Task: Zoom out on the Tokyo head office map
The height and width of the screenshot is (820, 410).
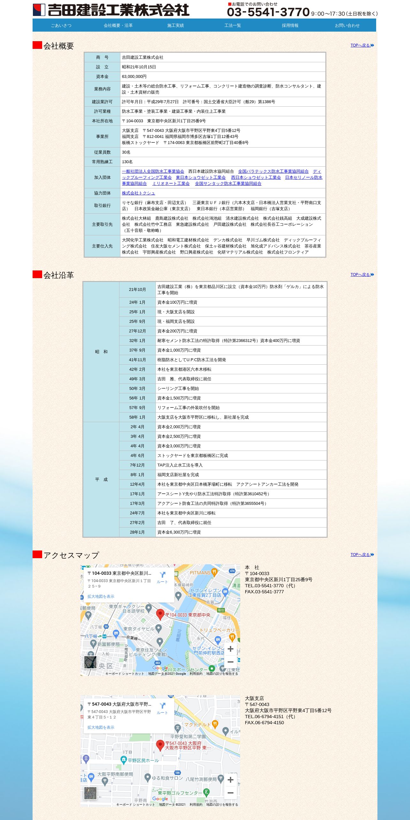Action: click(231, 662)
